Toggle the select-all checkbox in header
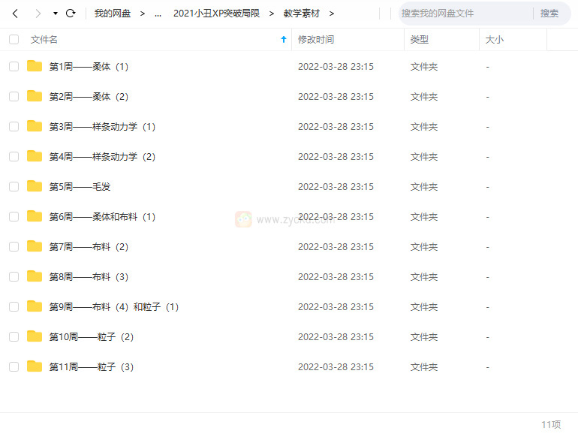 click(14, 39)
